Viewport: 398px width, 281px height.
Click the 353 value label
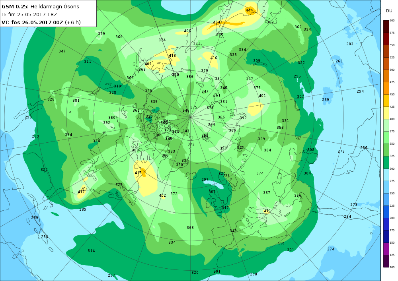[280, 128]
